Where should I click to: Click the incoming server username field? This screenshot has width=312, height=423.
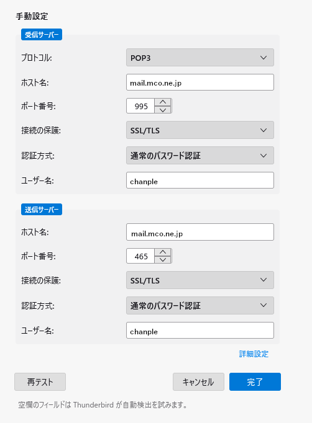(x=200, y=180)
